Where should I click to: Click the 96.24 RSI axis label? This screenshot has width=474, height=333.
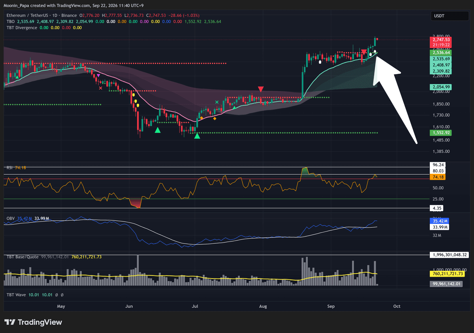[438, 165]
